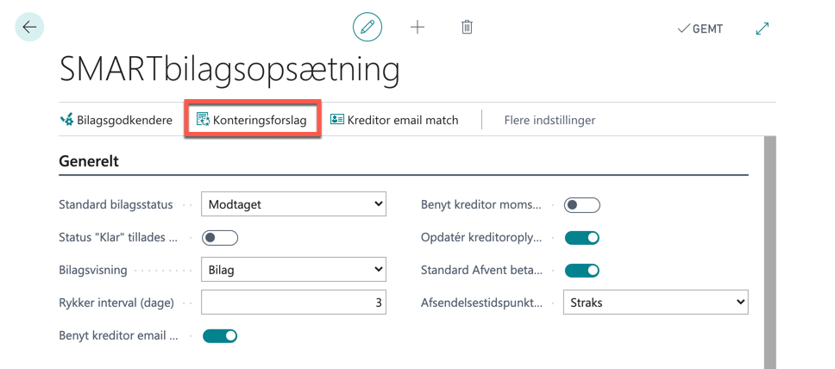Disable Benyt kreditor email switch

[x=219, y=336]
